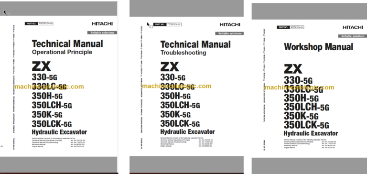Click 'Hydraulic Excavator' on Workshop Manual cover
Image resolution: width=367 pixels, height=174 pixels.
[311, 133]
